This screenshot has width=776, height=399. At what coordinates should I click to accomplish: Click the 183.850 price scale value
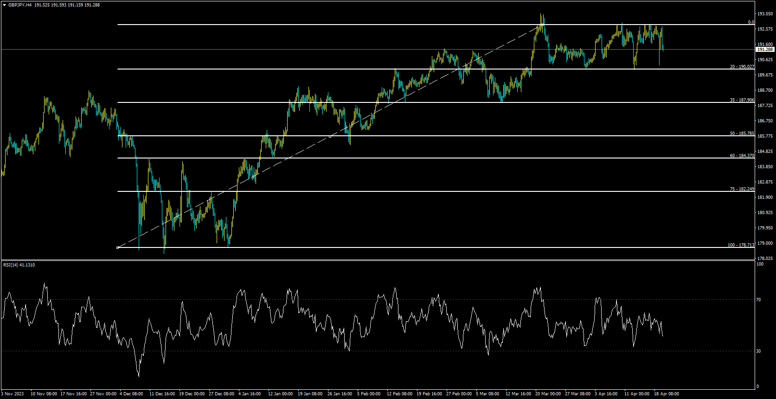point(765,167)
